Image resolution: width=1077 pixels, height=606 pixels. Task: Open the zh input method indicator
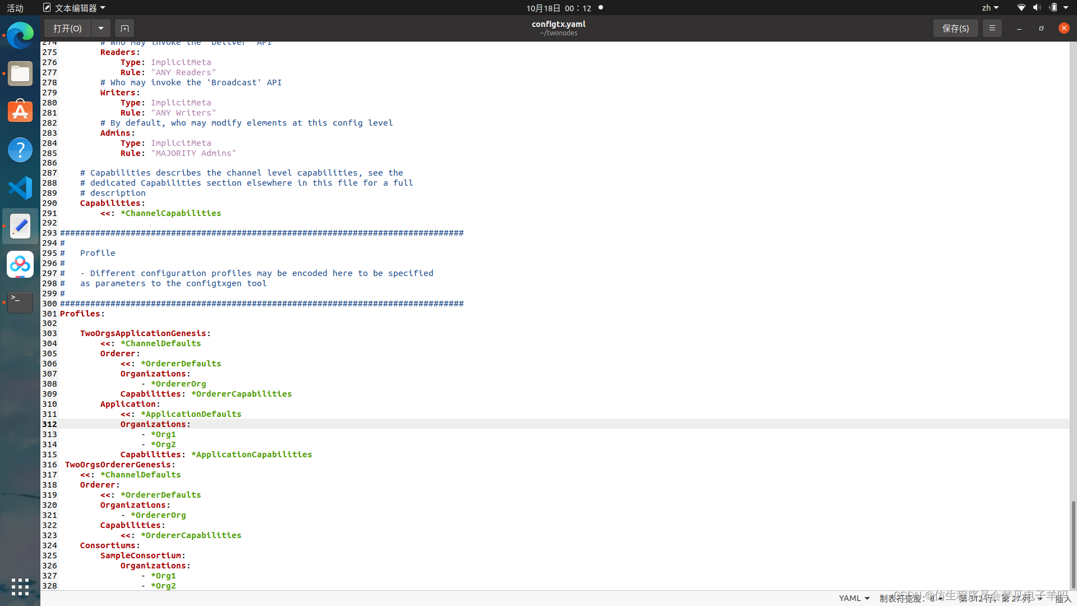coord(989,8)
